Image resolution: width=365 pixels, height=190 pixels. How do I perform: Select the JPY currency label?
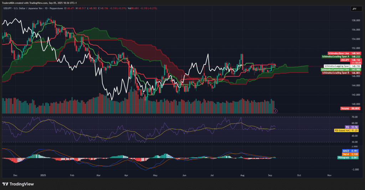click(354, 9)
